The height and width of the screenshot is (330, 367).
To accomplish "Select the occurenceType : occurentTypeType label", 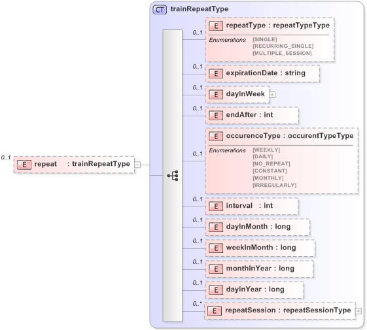I will point(290,136).
